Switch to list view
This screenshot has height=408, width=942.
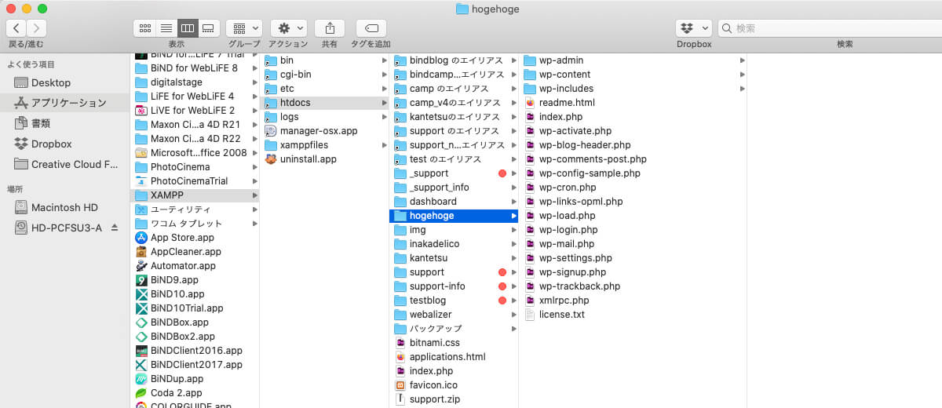pyautogui.click(x=166, y=28)
